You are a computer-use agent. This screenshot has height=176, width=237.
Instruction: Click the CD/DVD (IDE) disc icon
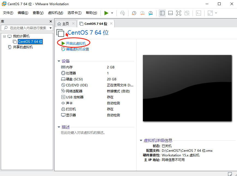click(63, 85)
